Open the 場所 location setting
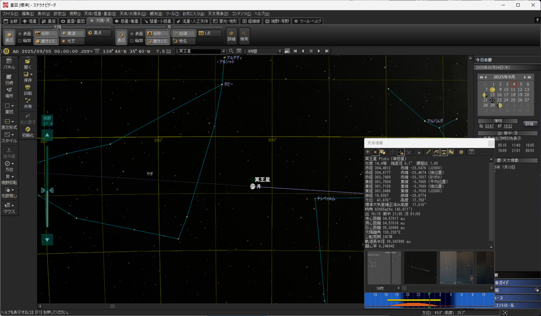The width and height of the screenshot is (541, 316). (9, 93)
